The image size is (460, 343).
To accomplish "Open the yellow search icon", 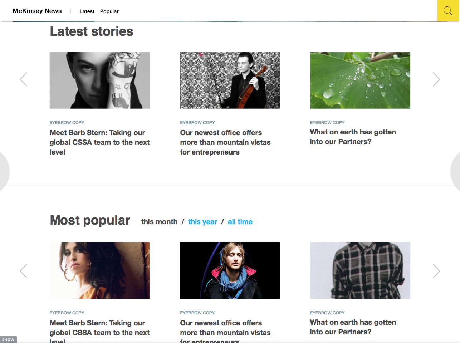I will tap(448, 11).
